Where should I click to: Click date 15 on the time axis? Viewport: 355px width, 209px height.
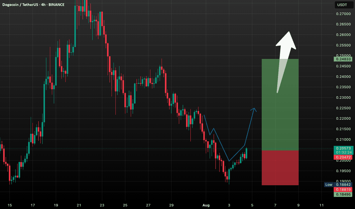(x=10, y=205)
